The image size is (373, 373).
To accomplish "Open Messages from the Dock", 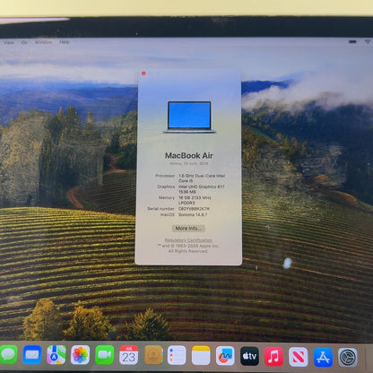I will [x=8, y=355].
